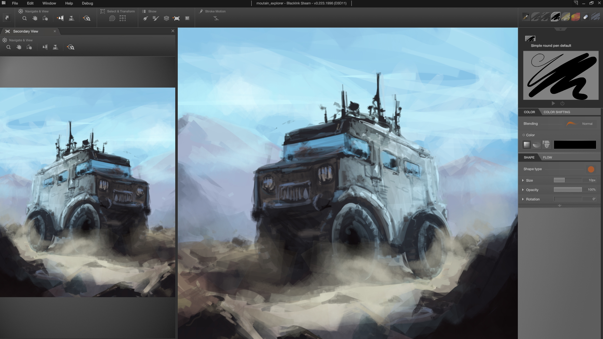Select the transform bounding-box tool

click(123, 19)
